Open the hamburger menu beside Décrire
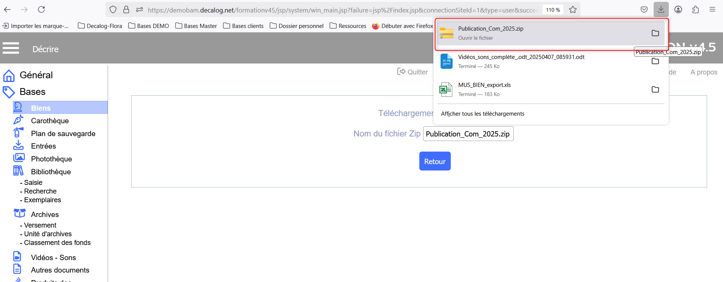 point(11,48)
